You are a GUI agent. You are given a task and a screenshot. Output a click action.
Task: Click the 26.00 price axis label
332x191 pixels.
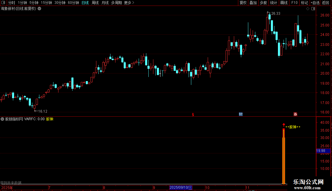[x=325, y=15]
